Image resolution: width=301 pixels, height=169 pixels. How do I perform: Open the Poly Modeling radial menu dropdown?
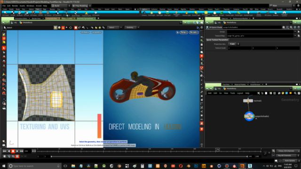pyautogui.click(x=81, y=6)
